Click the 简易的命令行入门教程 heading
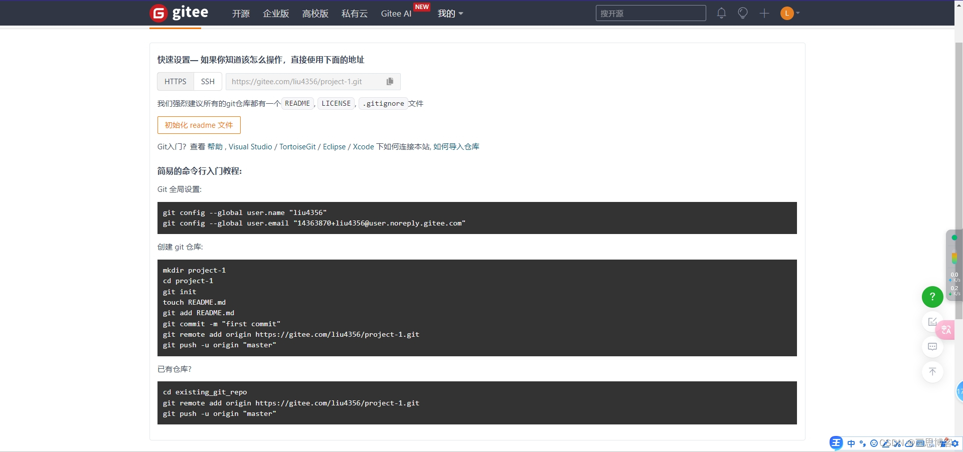 point(200,171)
